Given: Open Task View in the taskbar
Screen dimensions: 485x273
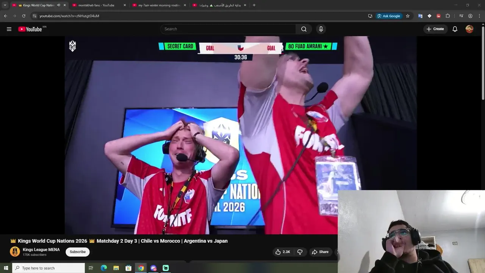Looking at the screenshot, I should point(91,268).
